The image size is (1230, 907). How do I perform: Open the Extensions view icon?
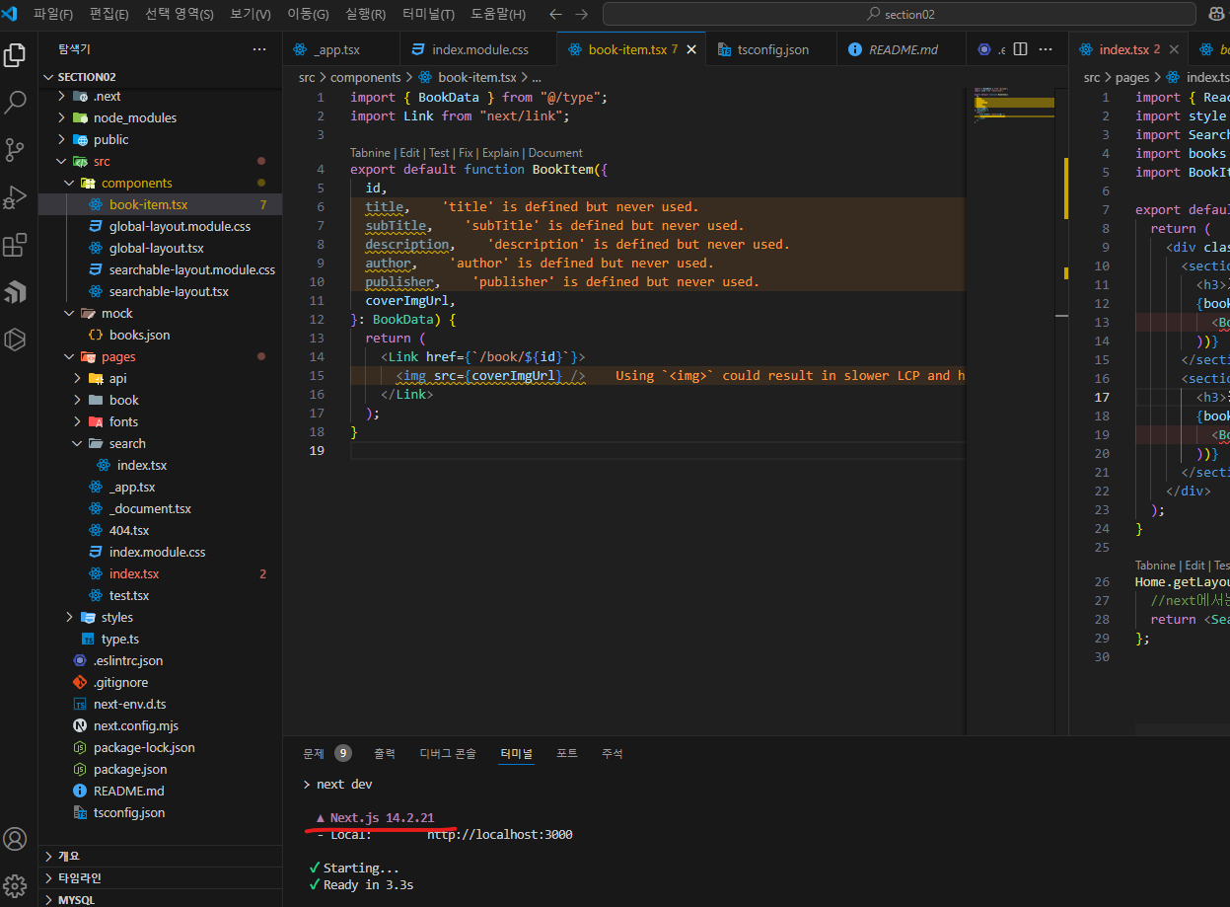15,244
